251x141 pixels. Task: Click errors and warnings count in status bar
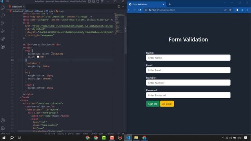point(5,134)
